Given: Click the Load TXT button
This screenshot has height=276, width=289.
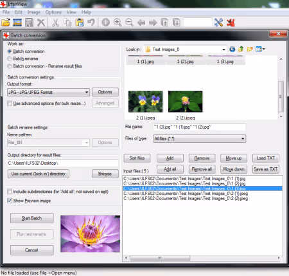Looking at the screenshot, I should [x=266, y=158].
